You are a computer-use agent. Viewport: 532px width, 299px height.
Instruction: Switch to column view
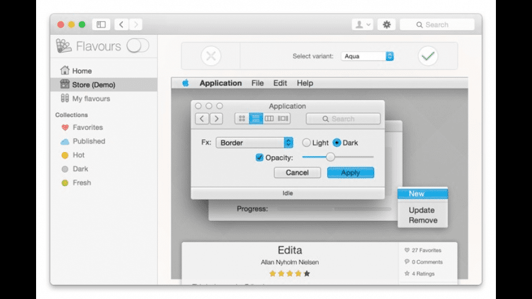coord(270,118)
